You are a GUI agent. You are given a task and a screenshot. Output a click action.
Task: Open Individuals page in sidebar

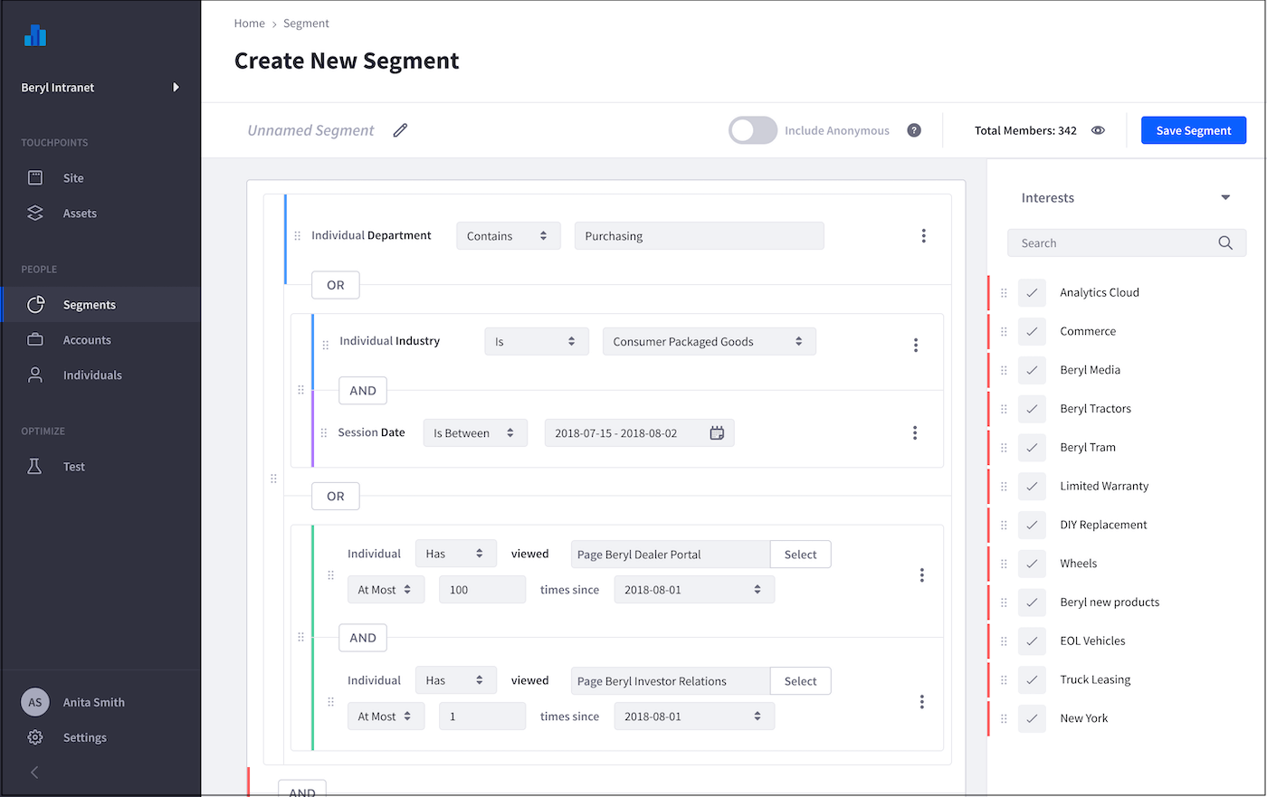point(92,375)
